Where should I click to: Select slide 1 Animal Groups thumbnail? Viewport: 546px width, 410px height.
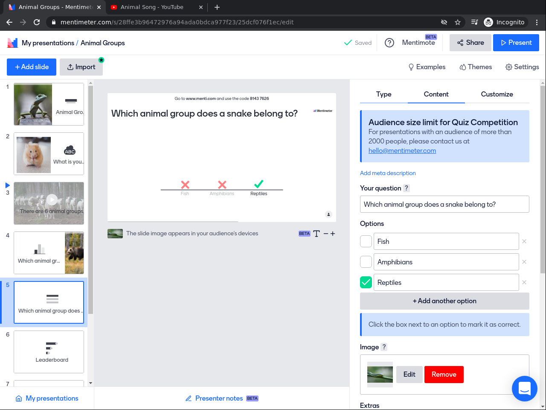(x=49, y=104)
